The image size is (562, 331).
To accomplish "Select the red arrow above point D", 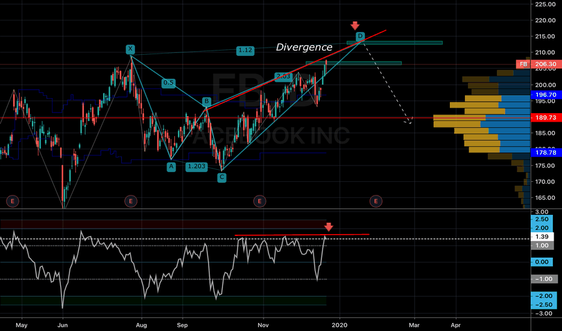I will click(355, 25).
